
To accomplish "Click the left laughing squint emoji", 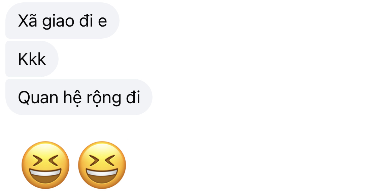I will (x=45, y=165).
